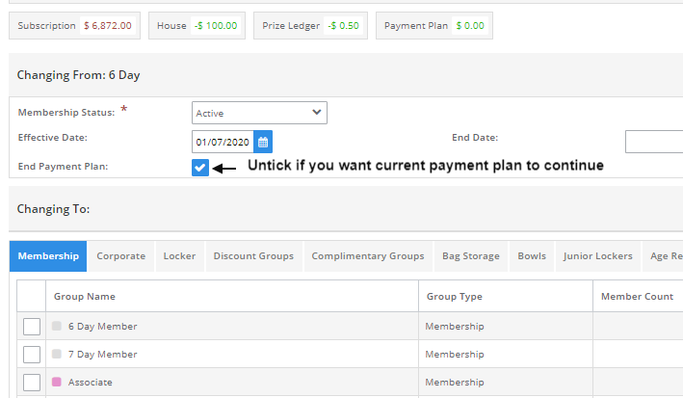
Task: Open the Discount Groups tab
Action: tap(253, 256)
